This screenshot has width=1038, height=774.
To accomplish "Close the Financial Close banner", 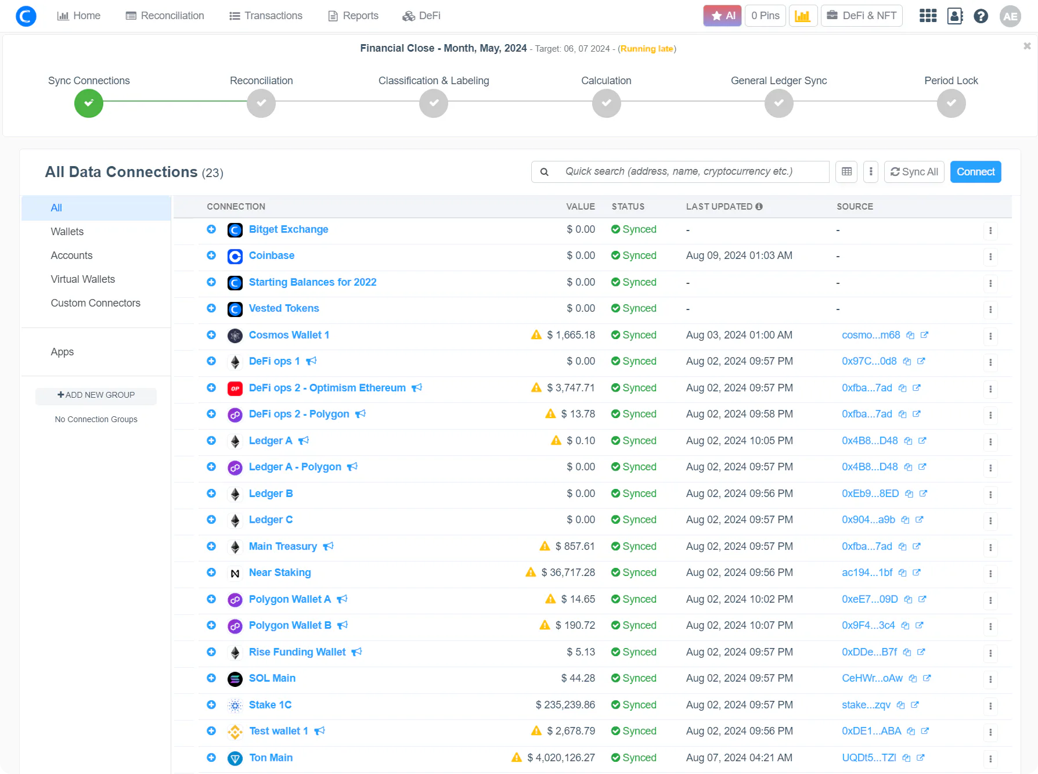I will click(x=1027, y=46).
